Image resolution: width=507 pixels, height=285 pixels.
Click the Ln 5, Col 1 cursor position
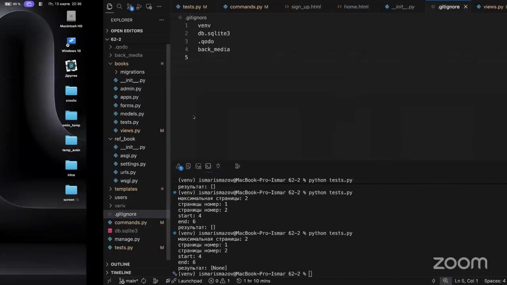(467, 281)
